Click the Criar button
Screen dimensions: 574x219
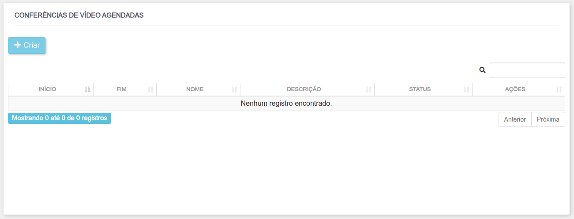click(26, 45)
